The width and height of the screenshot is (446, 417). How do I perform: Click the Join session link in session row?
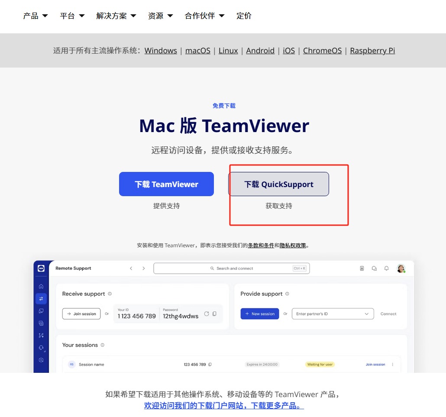coord(375,364)
